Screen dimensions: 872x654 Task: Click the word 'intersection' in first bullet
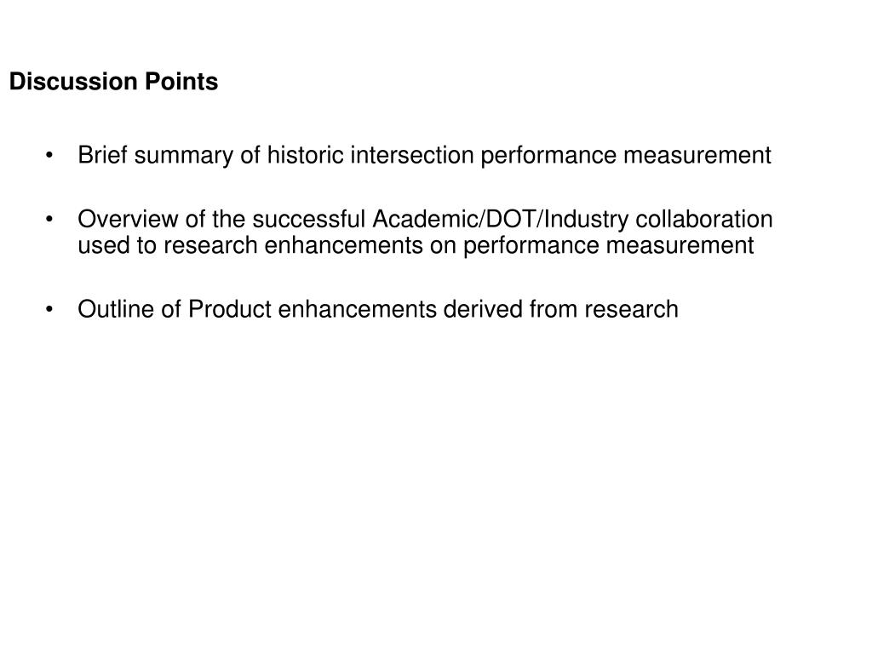411,155
